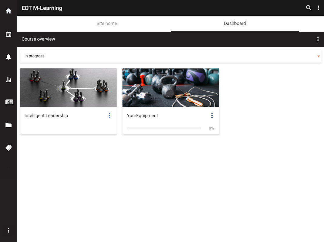Click the EDT M-Learning title
Image resolution: width=324 pixels, height=242 pixels.
pos(42,8)
